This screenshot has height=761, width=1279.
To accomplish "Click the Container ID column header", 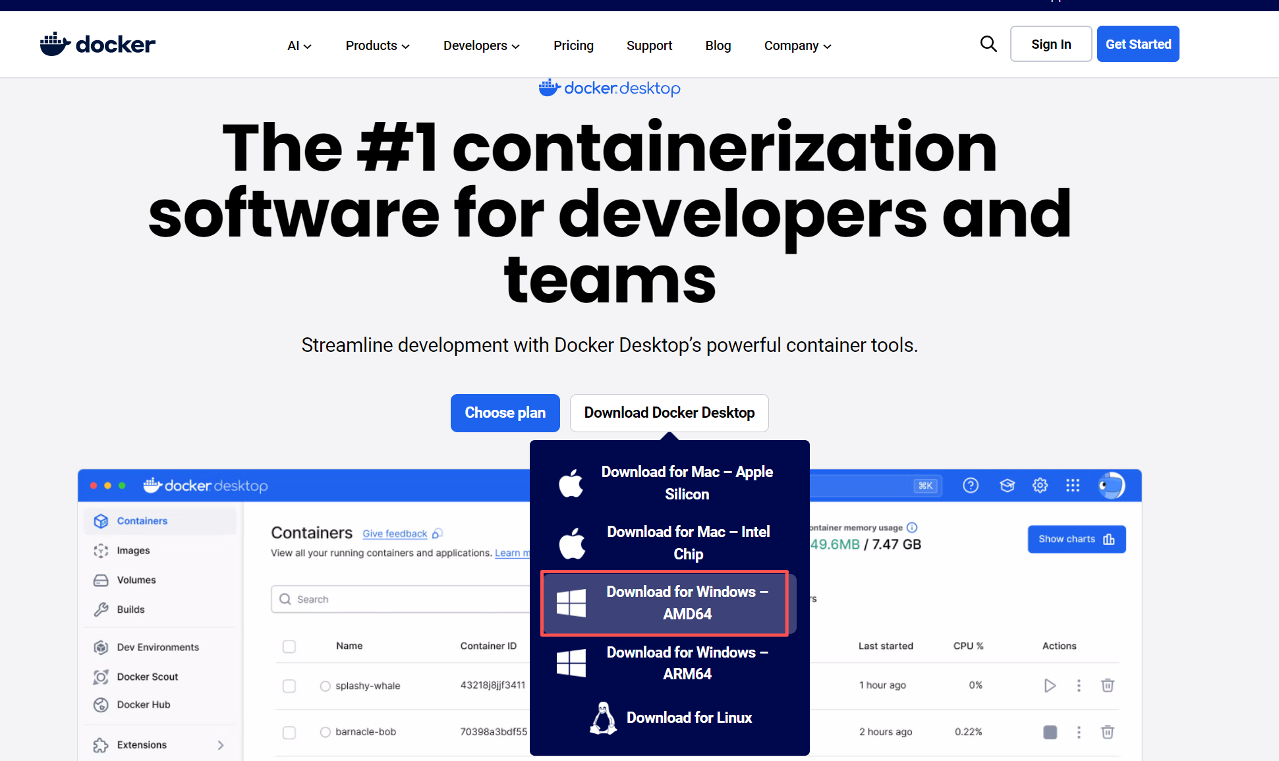I will click(488, 646).
